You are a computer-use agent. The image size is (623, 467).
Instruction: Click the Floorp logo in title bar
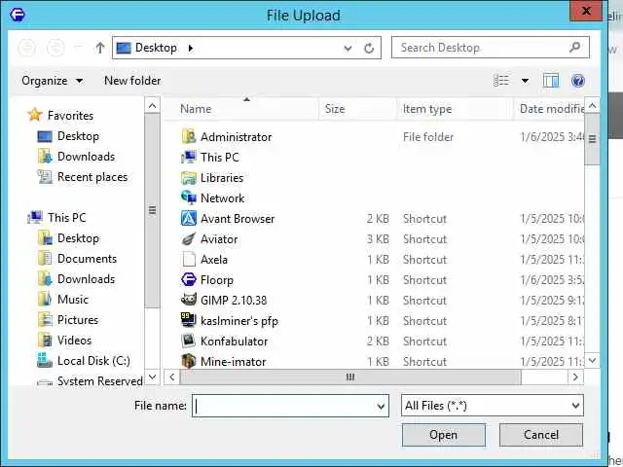click(18, 16)
